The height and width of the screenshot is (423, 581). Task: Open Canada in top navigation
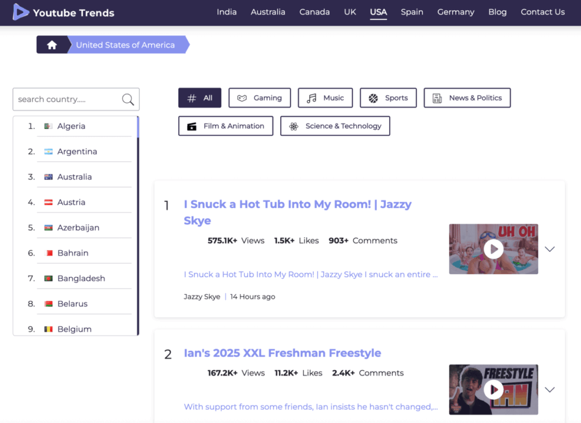(314, 12)
